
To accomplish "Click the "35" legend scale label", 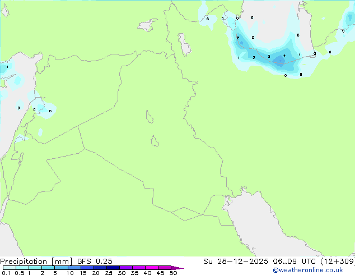I will point(134,273).
